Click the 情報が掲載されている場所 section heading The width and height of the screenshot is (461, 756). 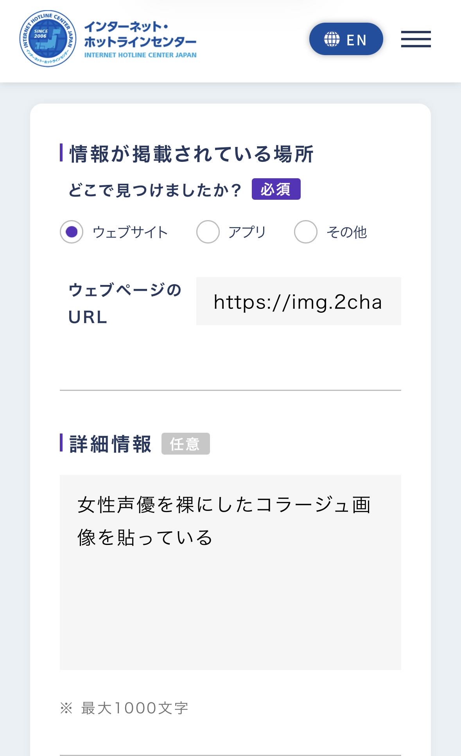coord(191,154)
